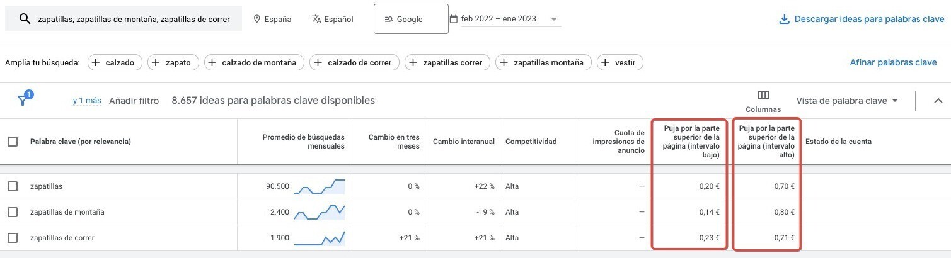Click 'Afinar palabras clave' link

(893, 62)
